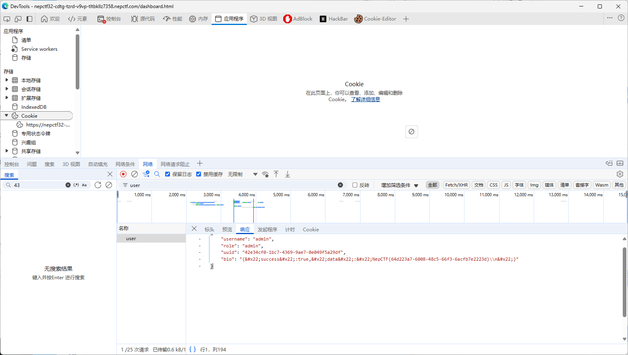Open the 内存 memory tab

tap(199, 19)
